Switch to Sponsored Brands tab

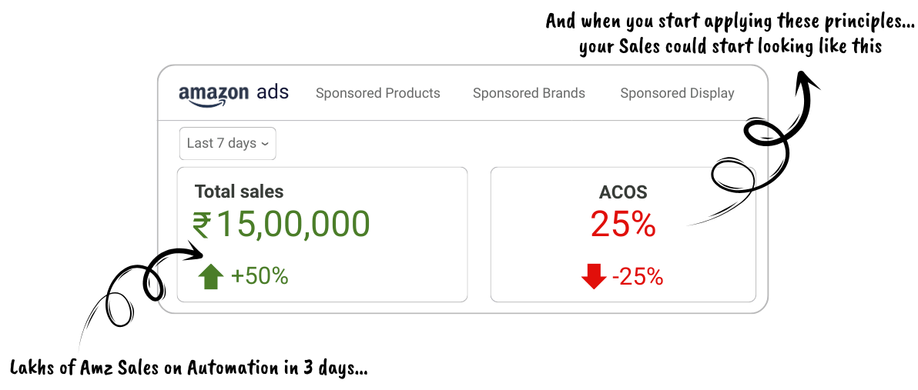click(x=529, y=94)
